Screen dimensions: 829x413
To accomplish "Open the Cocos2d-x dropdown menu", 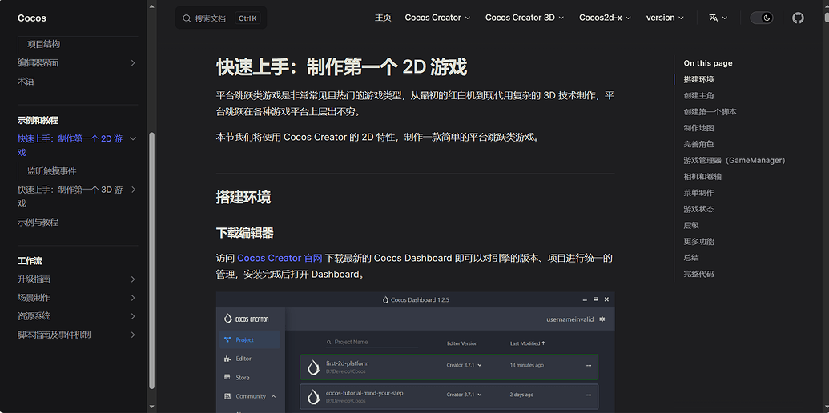I will pos(605,18).
